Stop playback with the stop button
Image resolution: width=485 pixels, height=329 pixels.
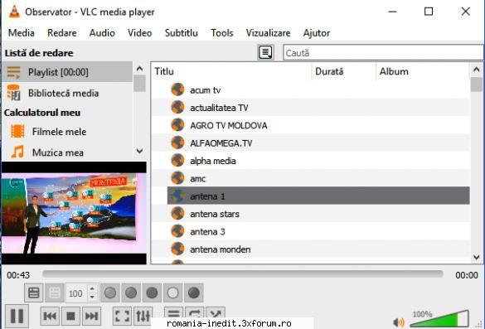pos(70,316)
